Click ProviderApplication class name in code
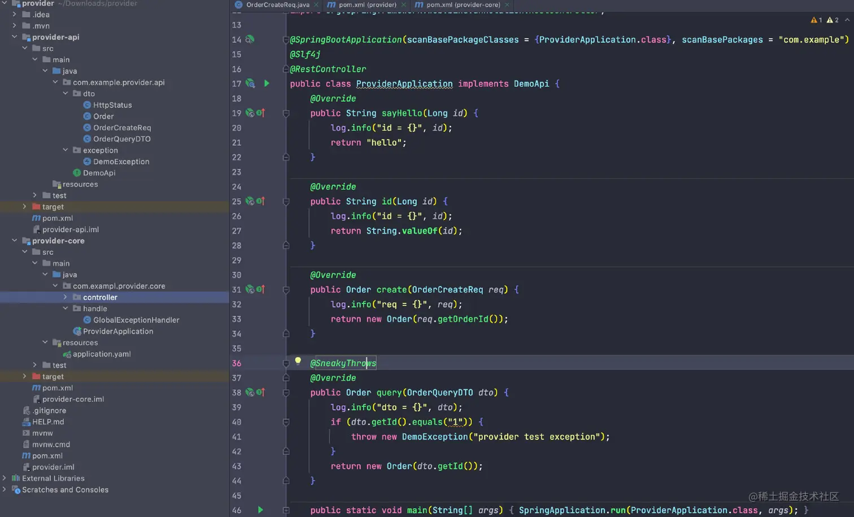The width and height of the screenshot is (854, 517). (x=404, y=84)
